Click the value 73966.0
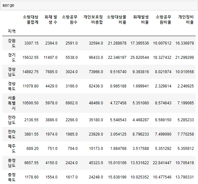The image size is (198, 184). pos(96,72)
